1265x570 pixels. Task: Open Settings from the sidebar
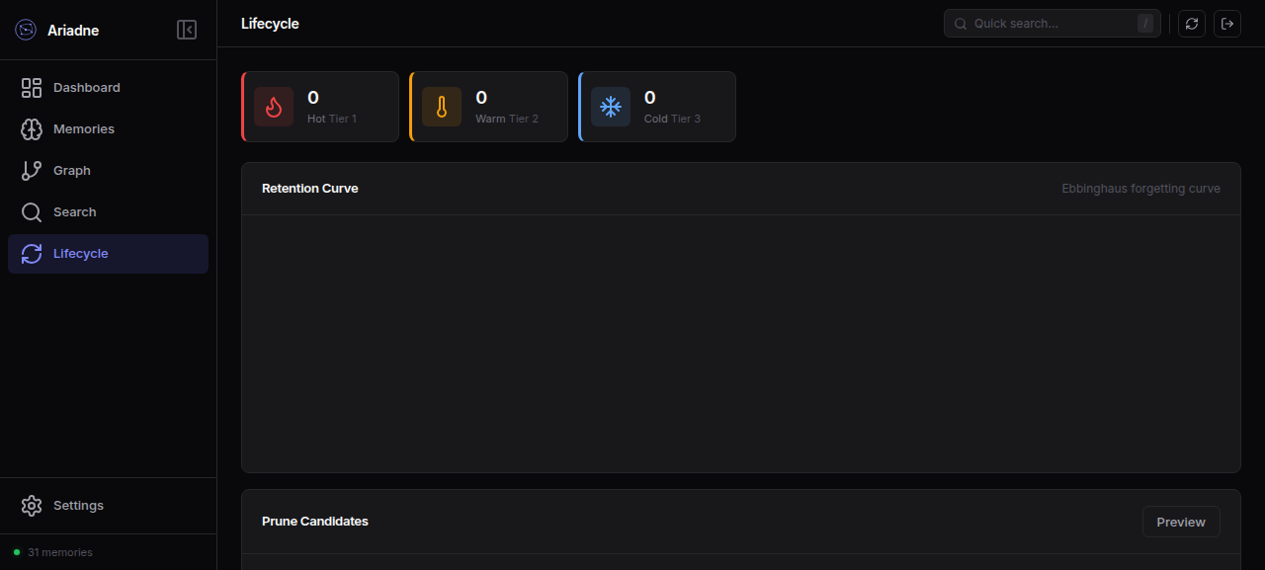108,506
